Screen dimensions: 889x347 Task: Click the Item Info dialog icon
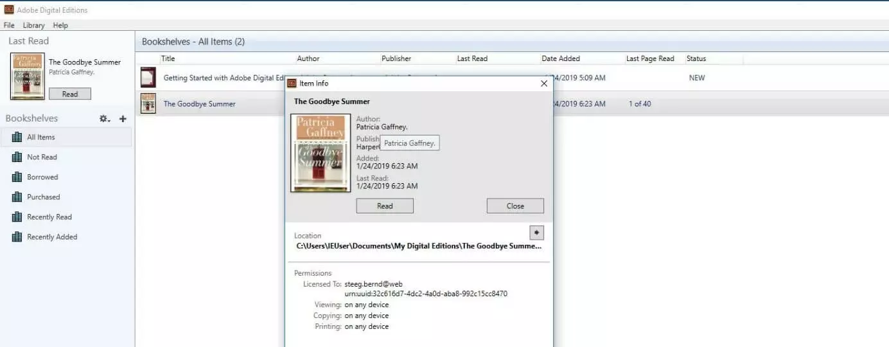click(x=292, y=84)
